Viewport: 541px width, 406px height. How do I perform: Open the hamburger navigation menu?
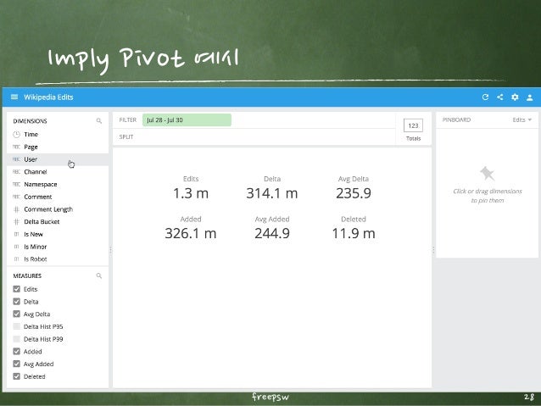(x=14, y=97)
